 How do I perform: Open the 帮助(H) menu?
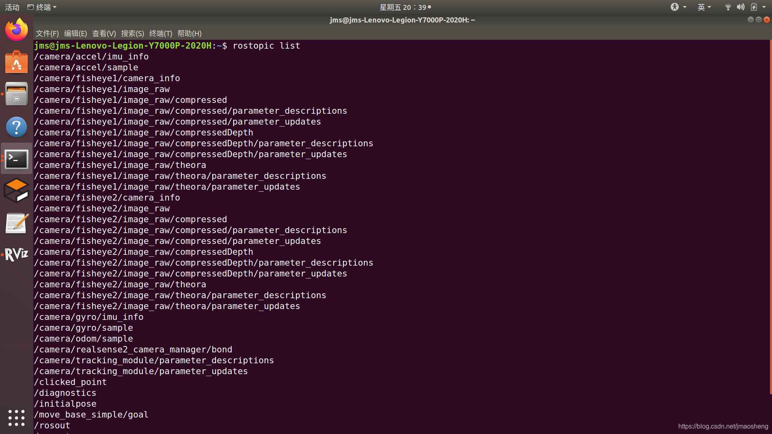[189, 33]
